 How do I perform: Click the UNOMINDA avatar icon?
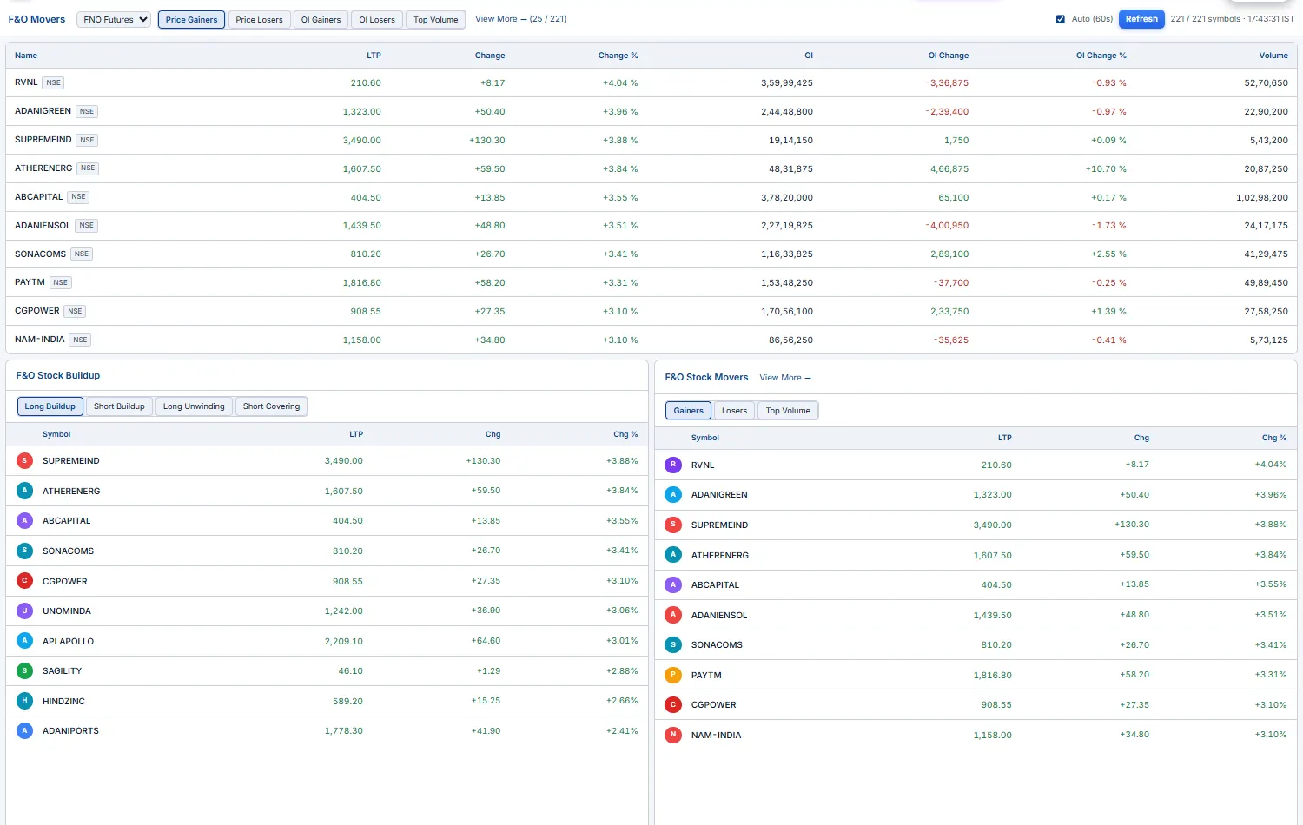tap(24, 610)
